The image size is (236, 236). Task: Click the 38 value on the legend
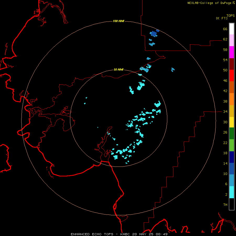(x=225, y=101)
